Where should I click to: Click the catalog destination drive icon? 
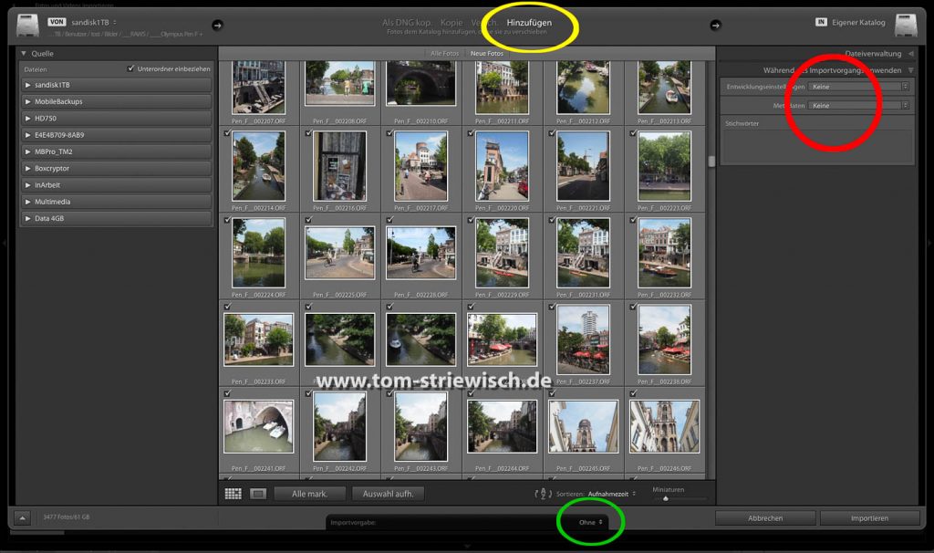(x=907, y=25)
